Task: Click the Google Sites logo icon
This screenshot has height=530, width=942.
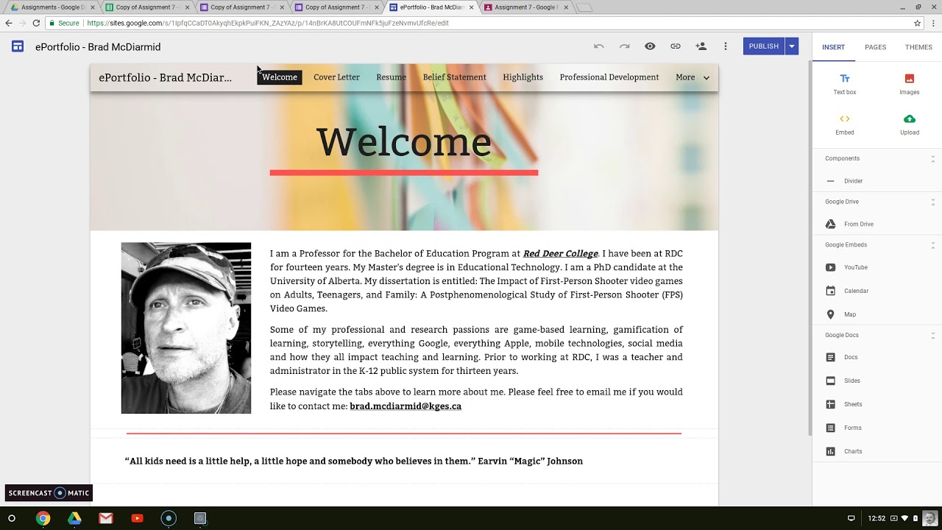Action: click(18, 46)
